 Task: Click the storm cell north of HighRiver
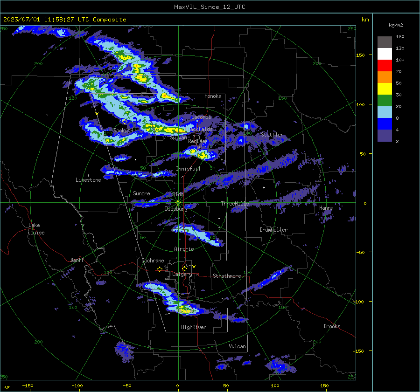tap(184, 310)
